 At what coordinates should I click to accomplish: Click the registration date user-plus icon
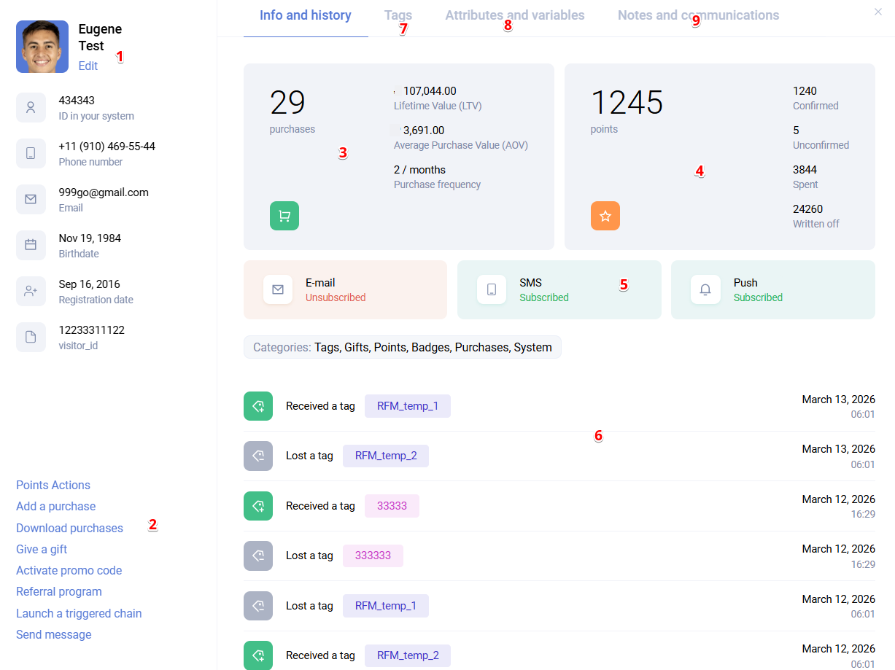31,291
